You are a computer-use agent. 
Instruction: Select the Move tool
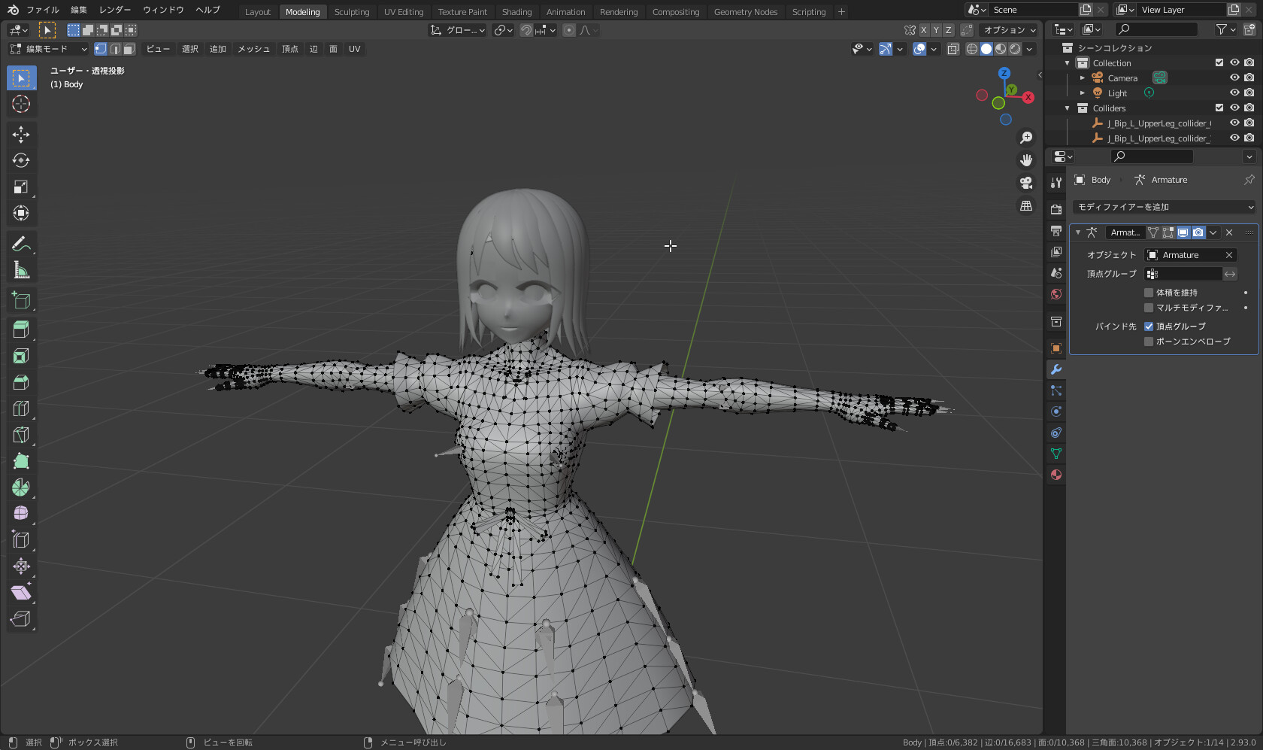point(21,135)
